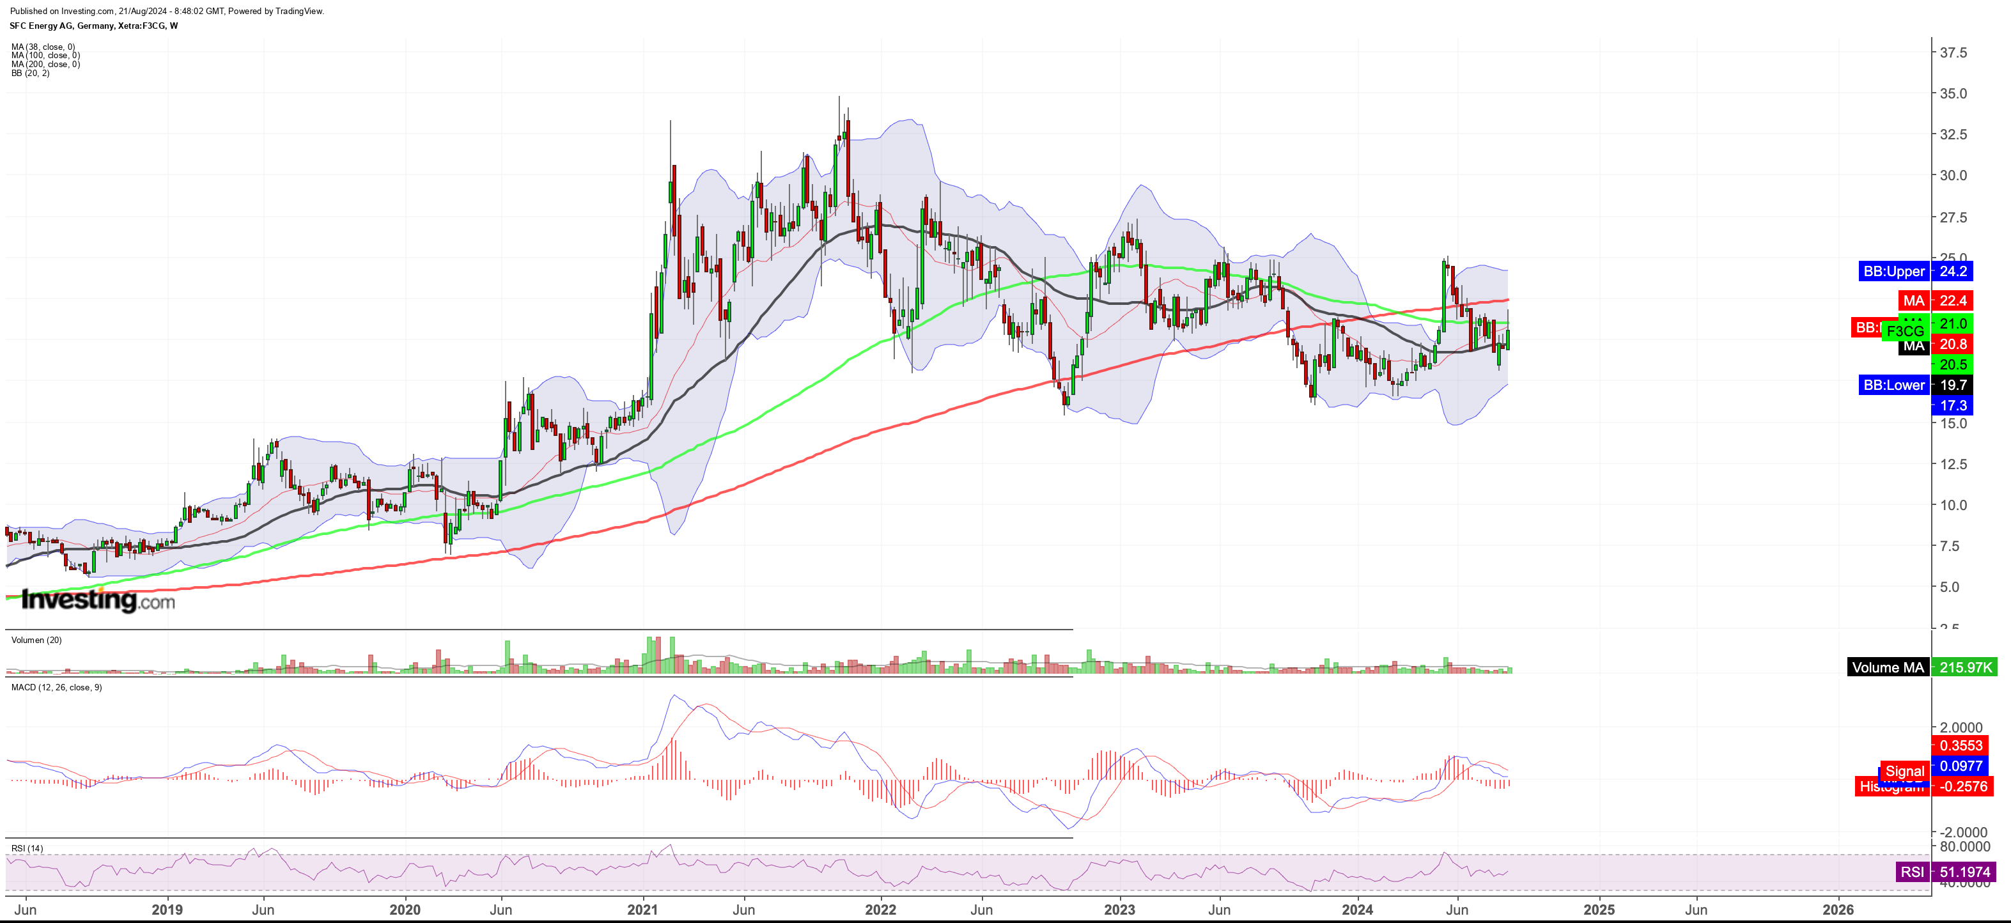Click the 5.0 price axis label

click(1950, 586)
